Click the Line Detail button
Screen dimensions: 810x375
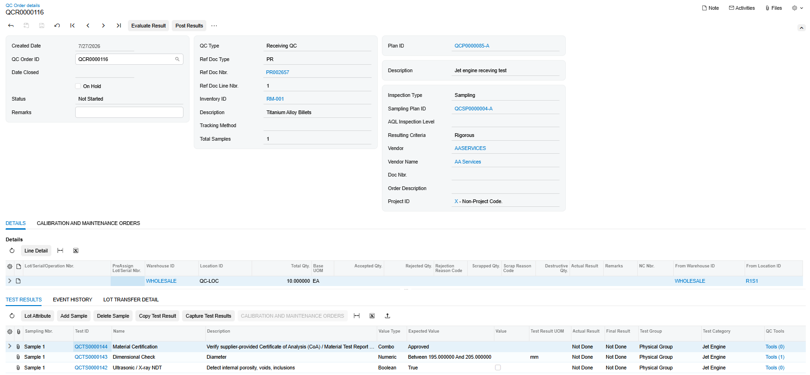coord(36,251)
